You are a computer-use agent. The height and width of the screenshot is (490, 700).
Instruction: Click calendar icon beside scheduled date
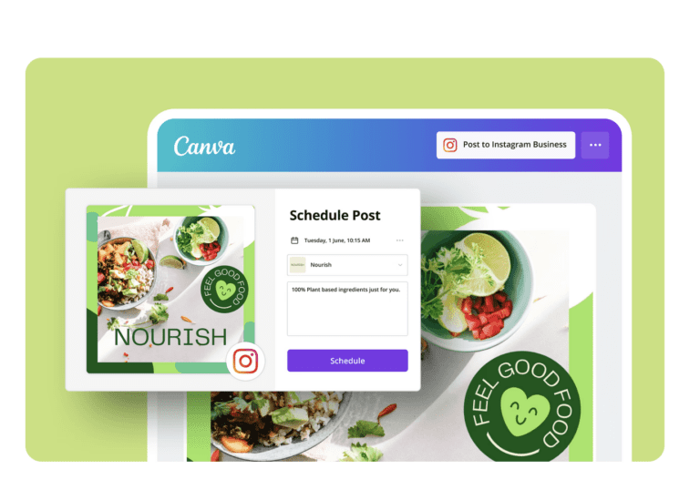coord(294,240)
